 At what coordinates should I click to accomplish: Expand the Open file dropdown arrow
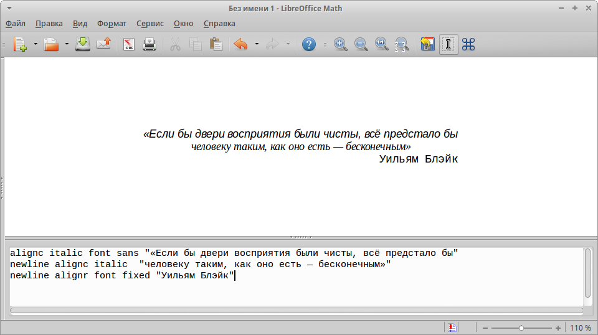[x=67, y=44]
